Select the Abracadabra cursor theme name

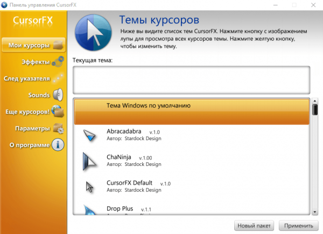(x=124, y=131)
